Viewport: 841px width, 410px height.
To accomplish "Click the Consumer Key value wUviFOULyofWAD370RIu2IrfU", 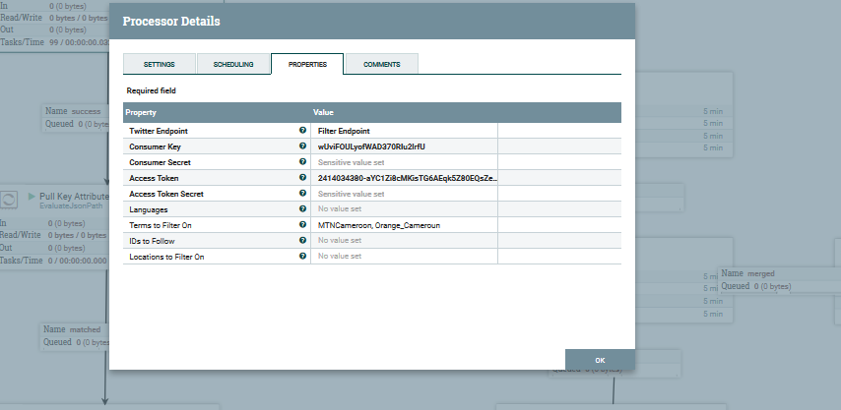I will click(371, 146).
